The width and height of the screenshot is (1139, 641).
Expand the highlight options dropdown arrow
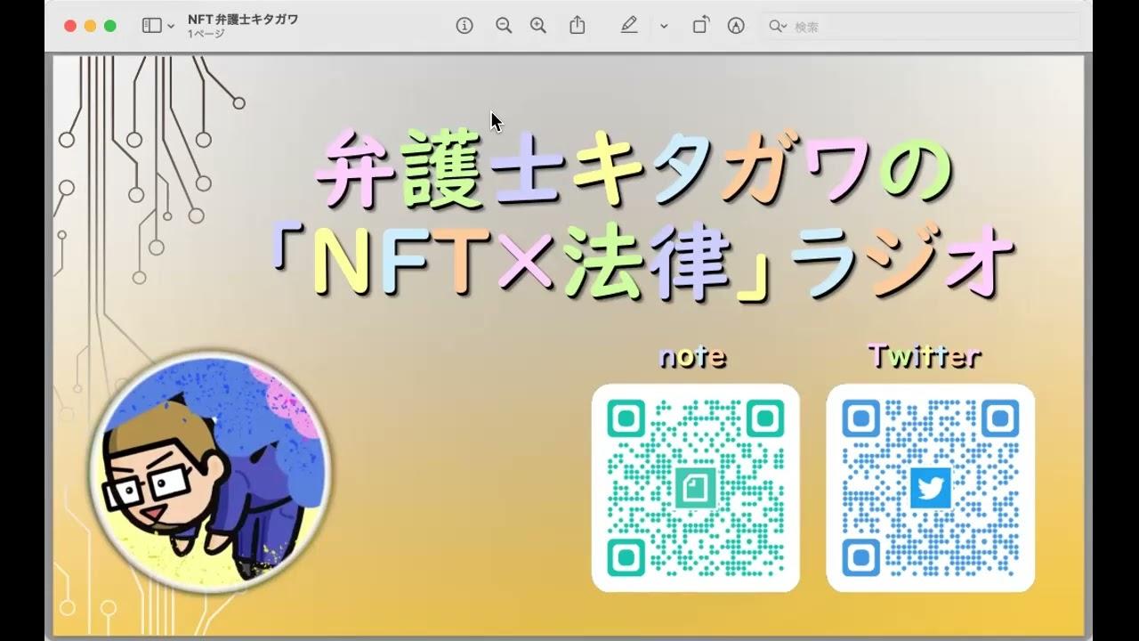tap(664, 27)
